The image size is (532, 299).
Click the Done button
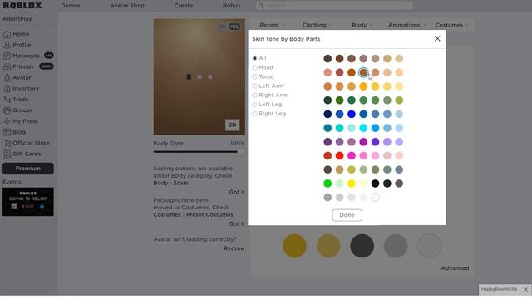tap(347, 215)
